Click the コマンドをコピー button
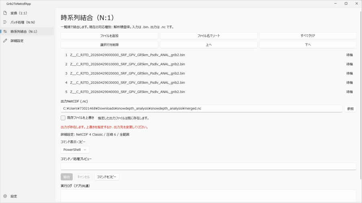Screen dimensions: 362x203 pos(106,177)
